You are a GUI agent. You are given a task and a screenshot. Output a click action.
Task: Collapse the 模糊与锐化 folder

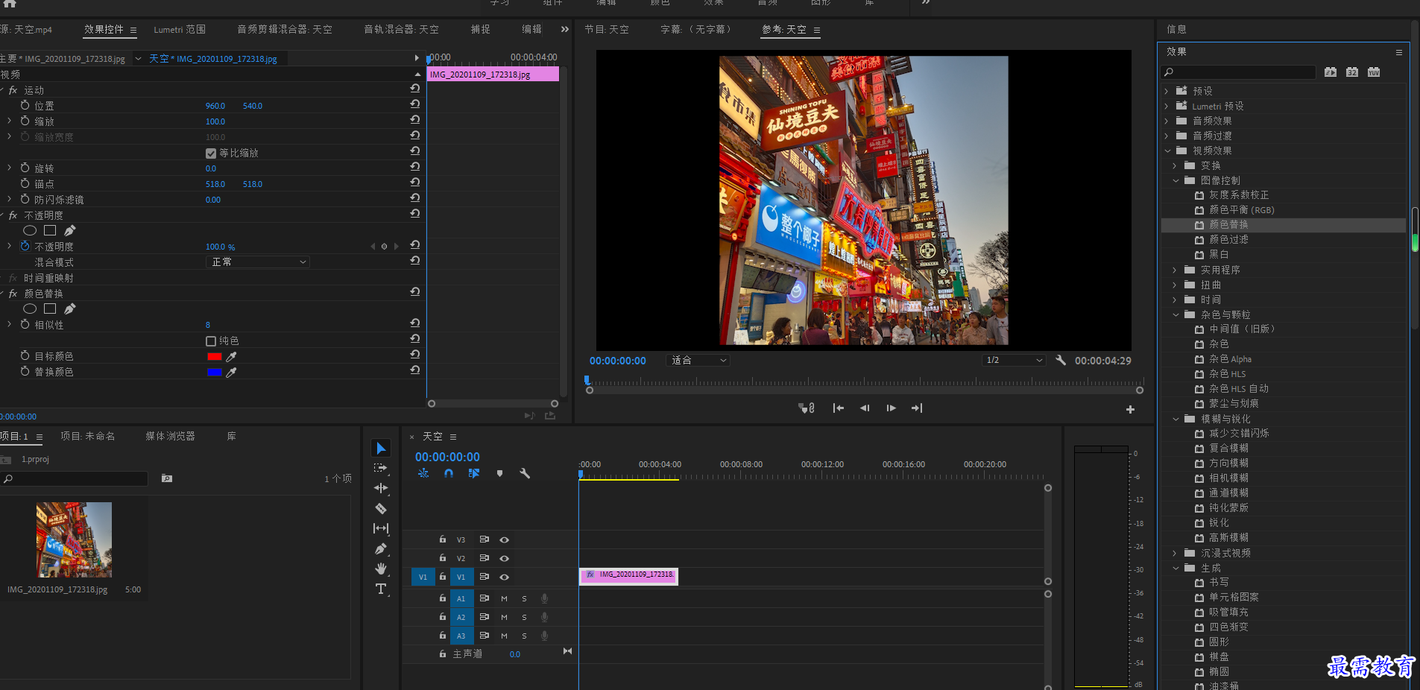point(1176,419)
